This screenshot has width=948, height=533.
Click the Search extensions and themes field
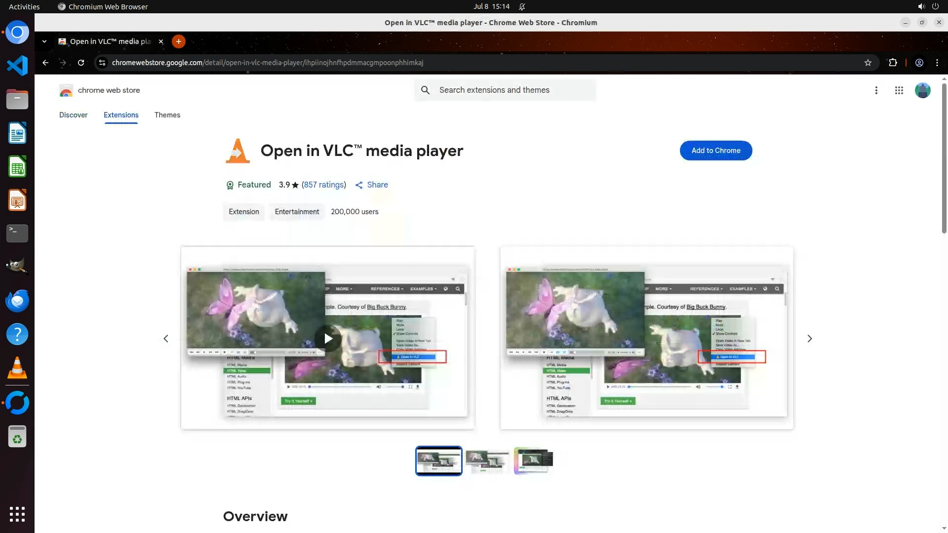(513, 90)
